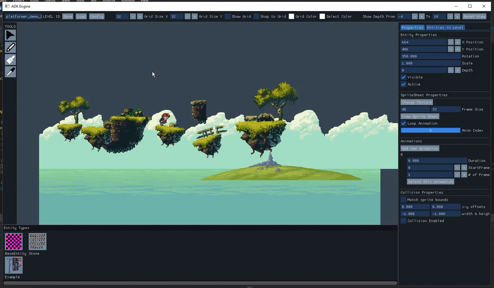
Task: Decrease the number of frames value
Action: [457, 175]
